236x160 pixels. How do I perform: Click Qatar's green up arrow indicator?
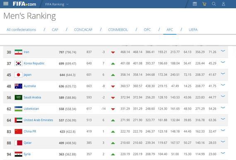coord(113,143)
